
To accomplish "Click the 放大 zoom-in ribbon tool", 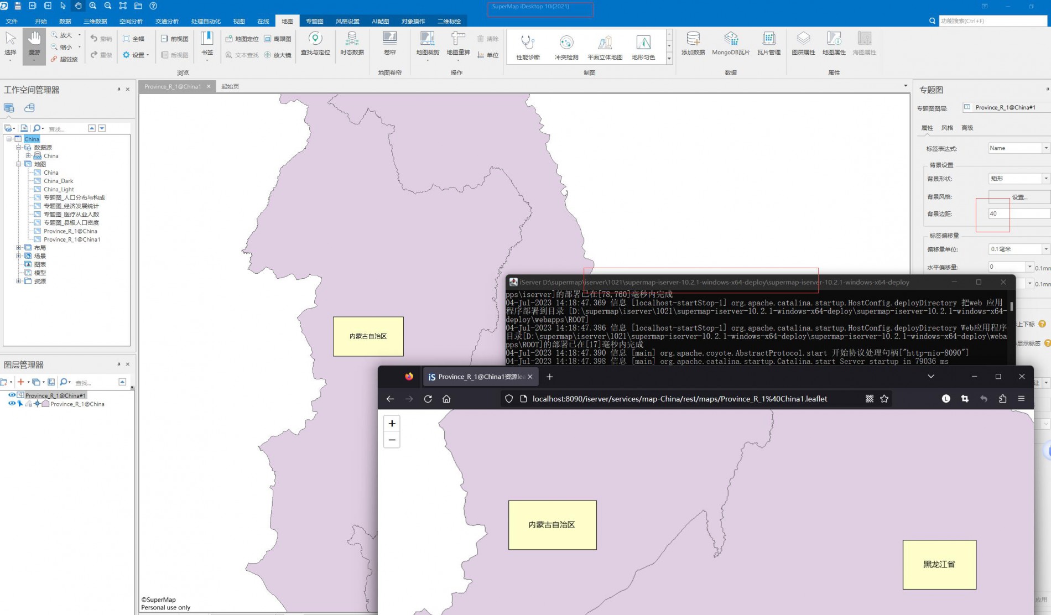I will point(62,35).
